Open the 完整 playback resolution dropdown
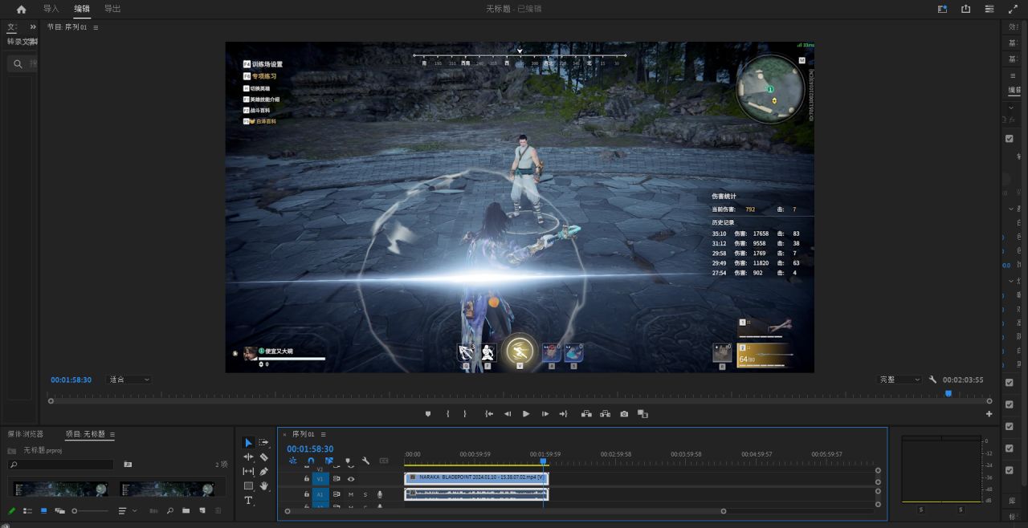 899,380
